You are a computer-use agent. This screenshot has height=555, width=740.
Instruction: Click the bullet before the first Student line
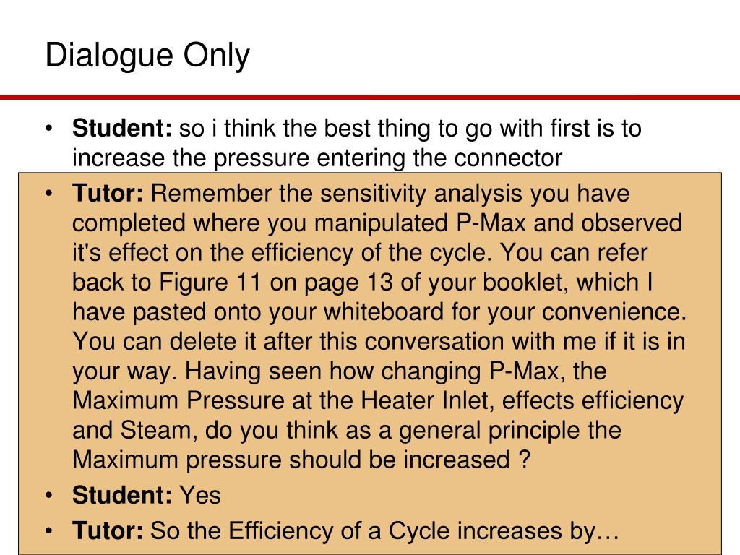click(x=48, y=129)
